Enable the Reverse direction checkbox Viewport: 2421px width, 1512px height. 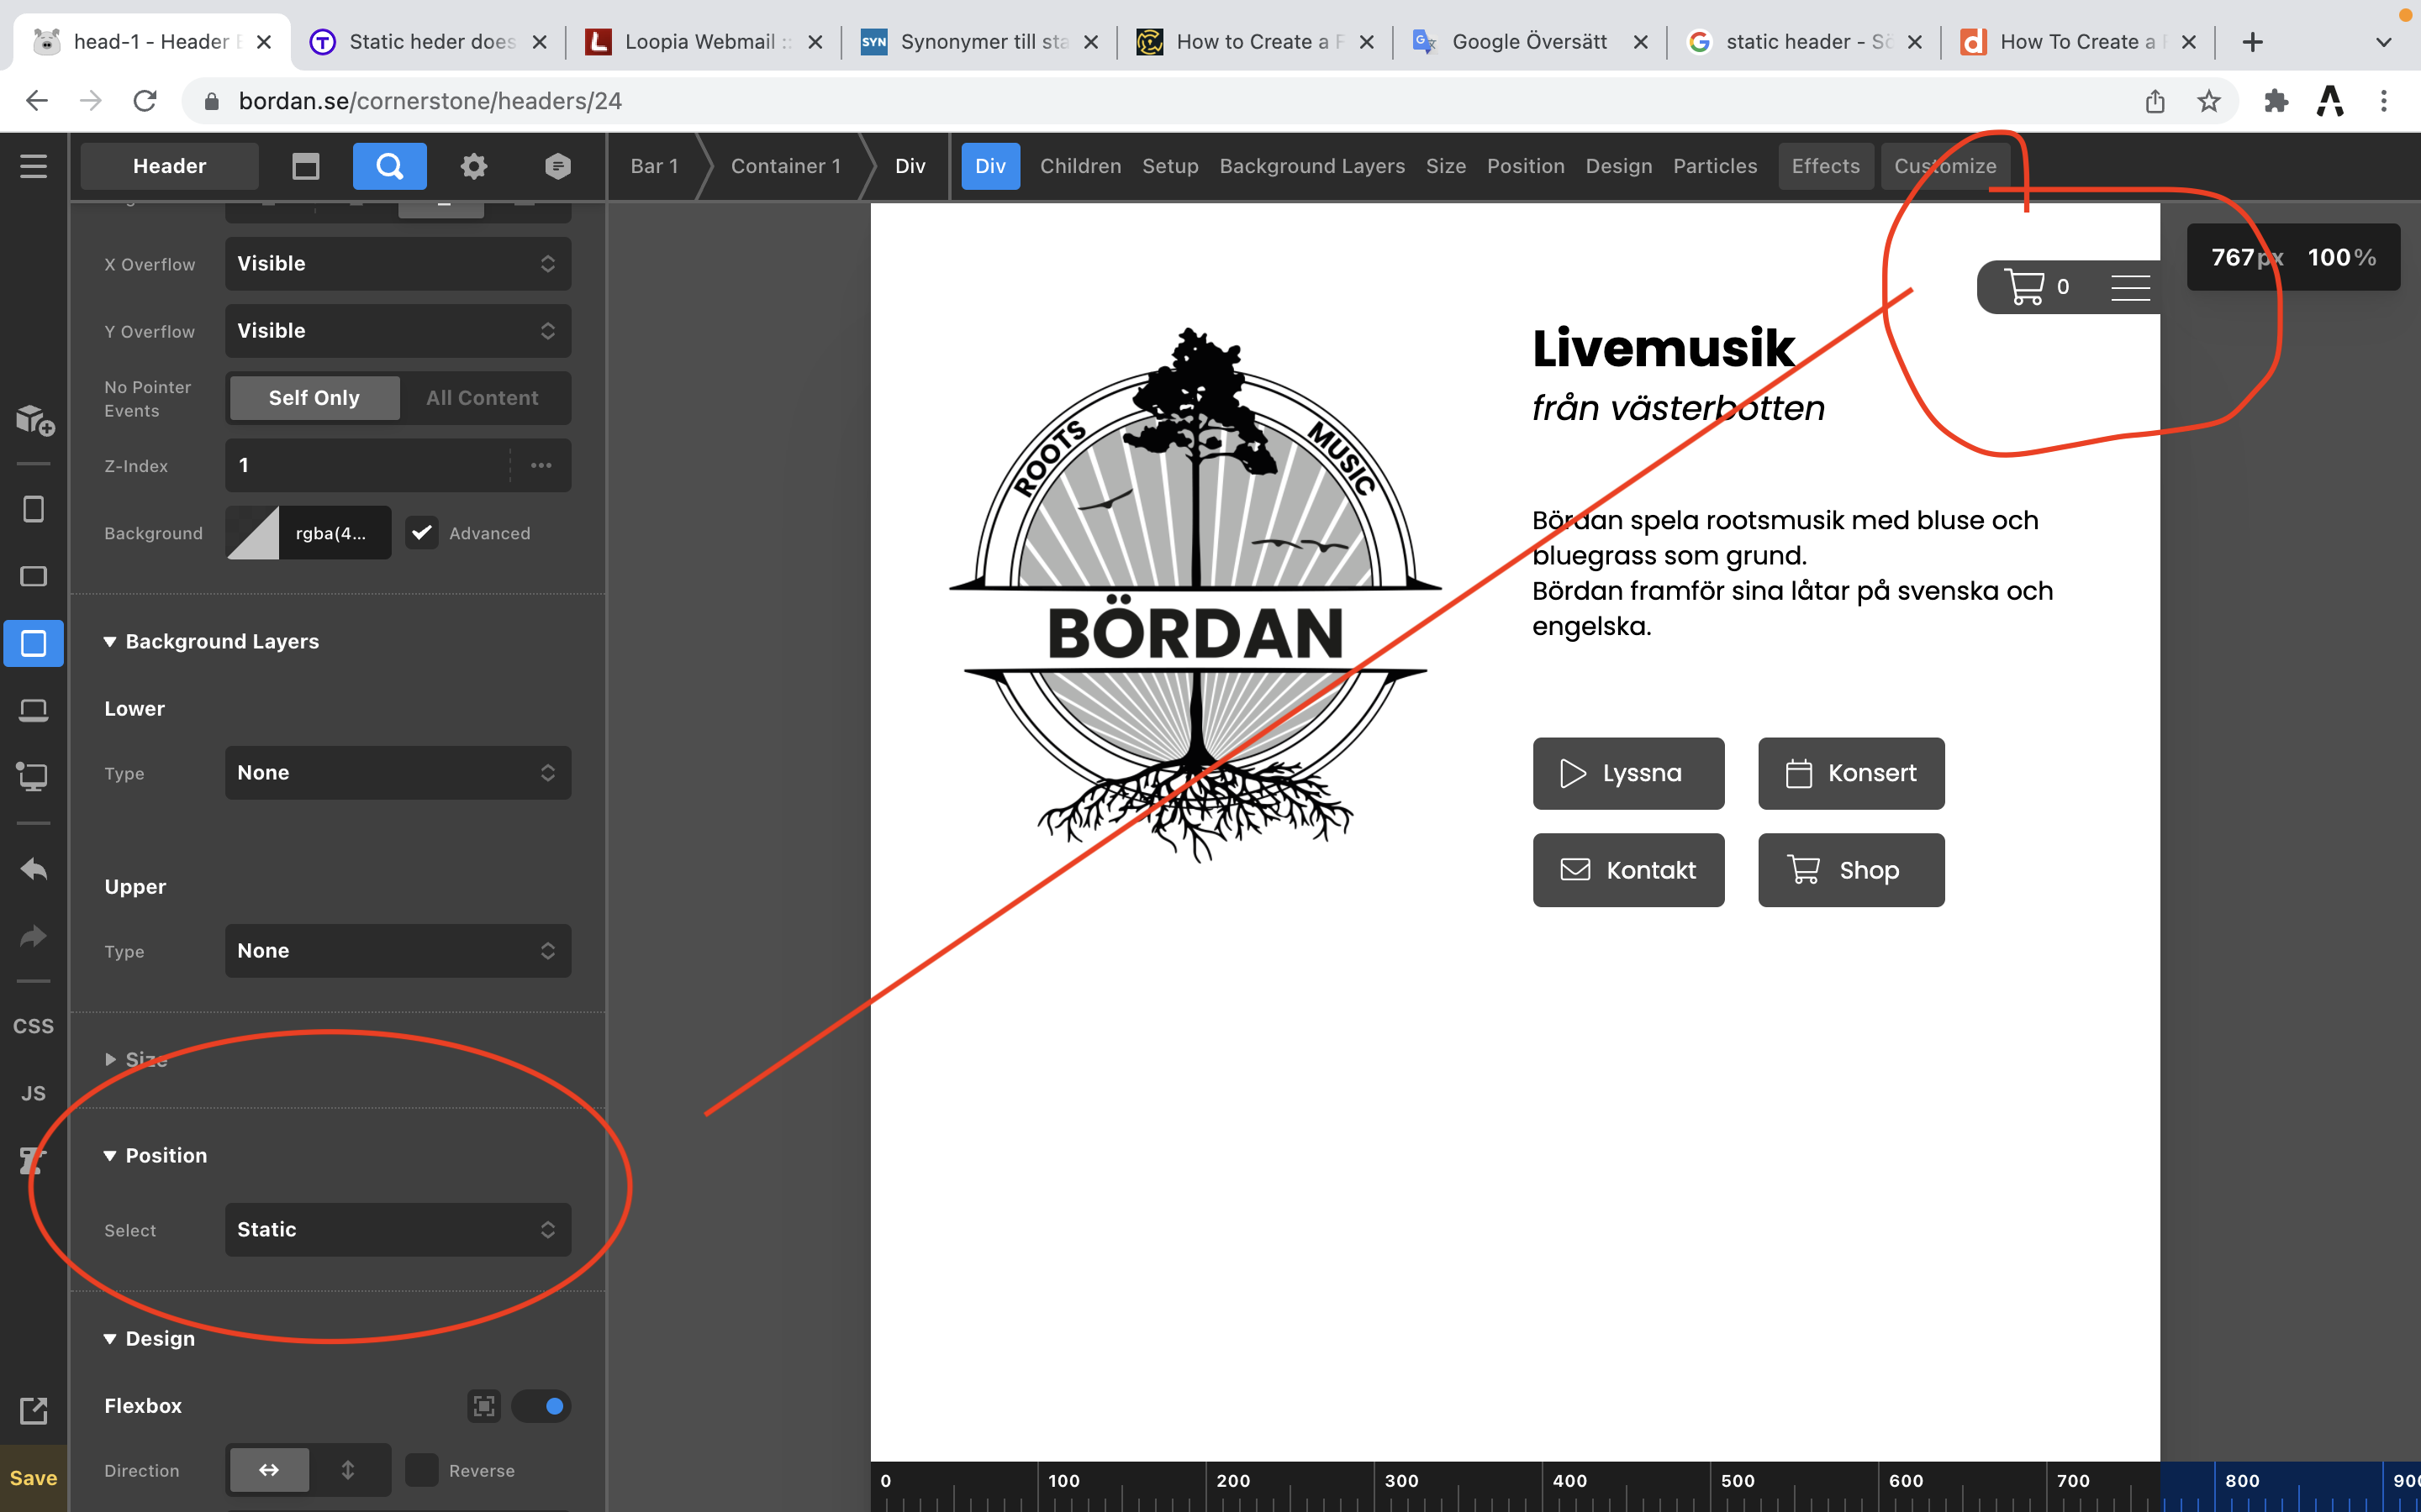(x=422, y=1470)
